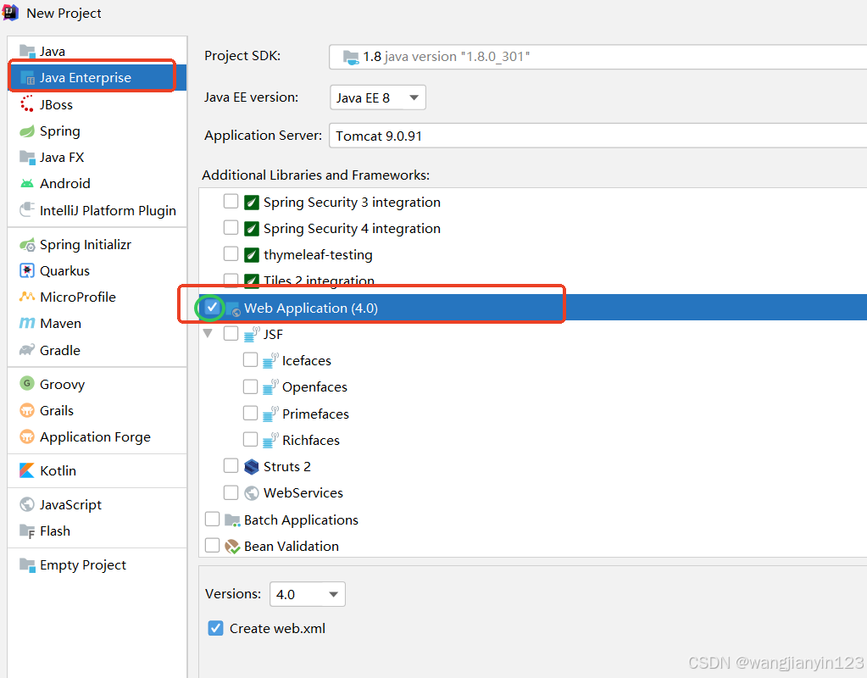
Task: Select Quarkus label in the sidebar
Action: coord(64,271)
